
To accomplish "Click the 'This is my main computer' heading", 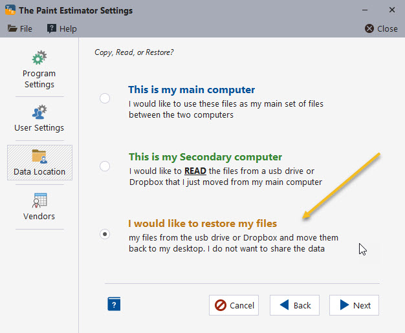I will pyautogui.click(x=192, y=90).
